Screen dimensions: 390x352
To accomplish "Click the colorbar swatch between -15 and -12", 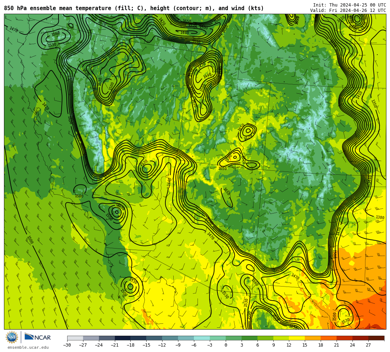I will [155, 338].
